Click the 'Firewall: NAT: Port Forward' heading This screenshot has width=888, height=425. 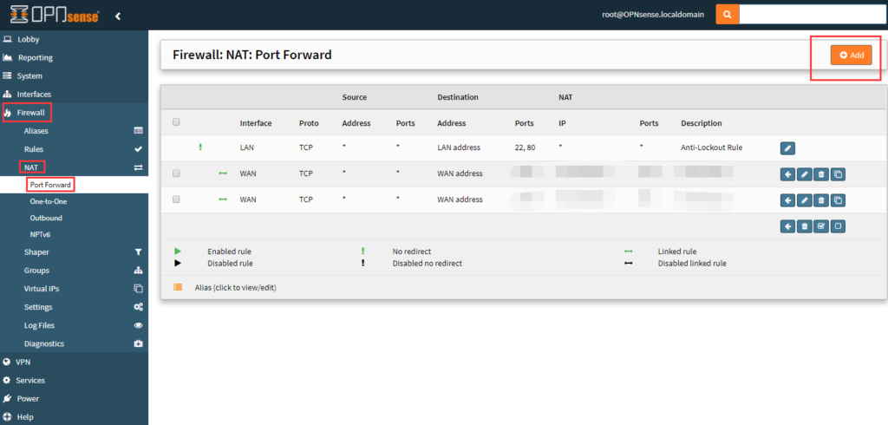(252, 55)
